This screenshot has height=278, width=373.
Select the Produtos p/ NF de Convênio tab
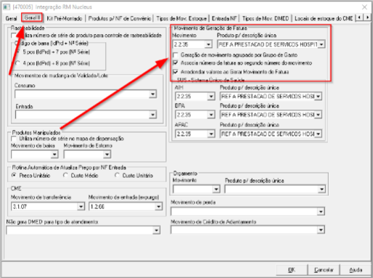click(120, 18)
